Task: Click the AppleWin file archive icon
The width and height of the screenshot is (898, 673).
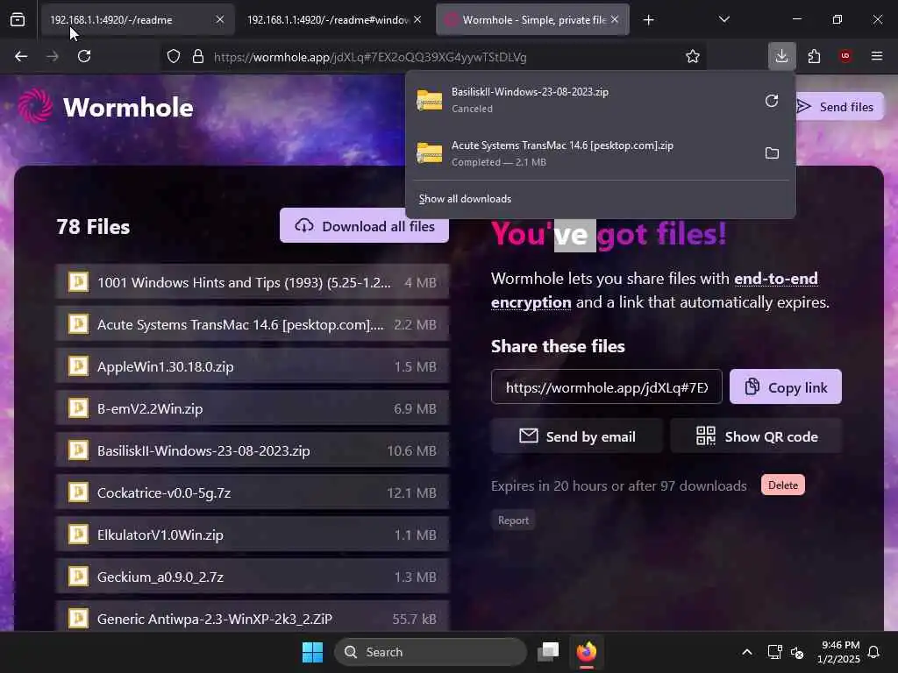Action: (78, 365)
